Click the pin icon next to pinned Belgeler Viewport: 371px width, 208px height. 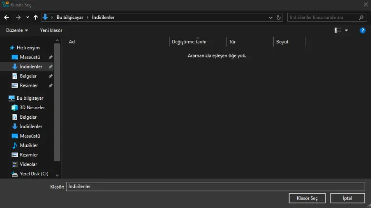tap(50, 76)
